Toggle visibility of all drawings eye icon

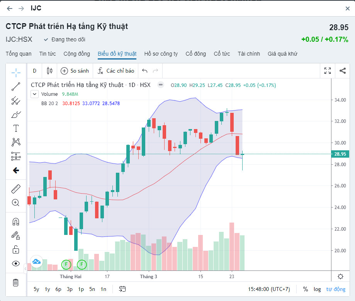click(x=16, y=264)
